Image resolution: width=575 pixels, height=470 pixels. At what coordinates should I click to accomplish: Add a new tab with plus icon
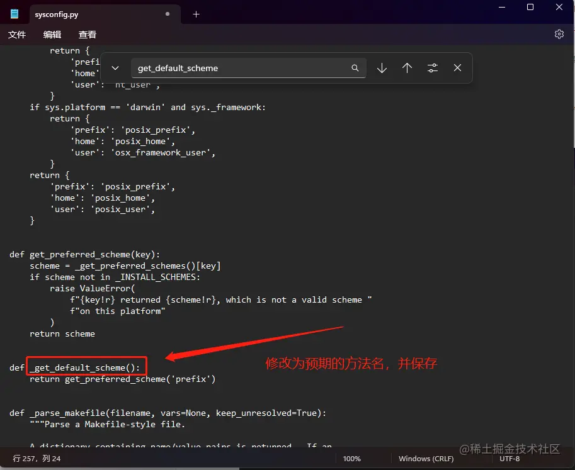196,14
